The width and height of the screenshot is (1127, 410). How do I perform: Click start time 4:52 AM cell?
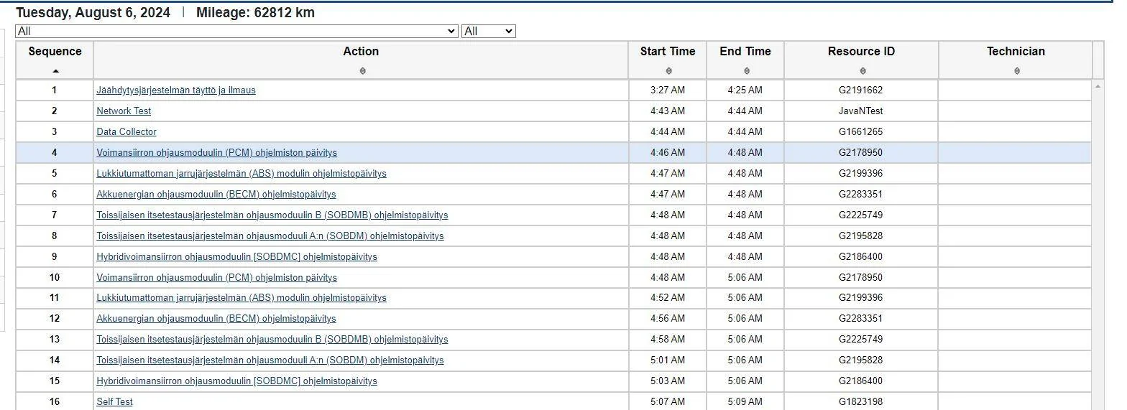668,298
